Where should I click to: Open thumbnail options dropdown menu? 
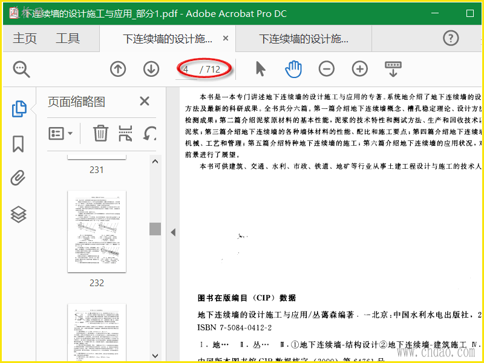pyautogui.click(x=60, y=134)
